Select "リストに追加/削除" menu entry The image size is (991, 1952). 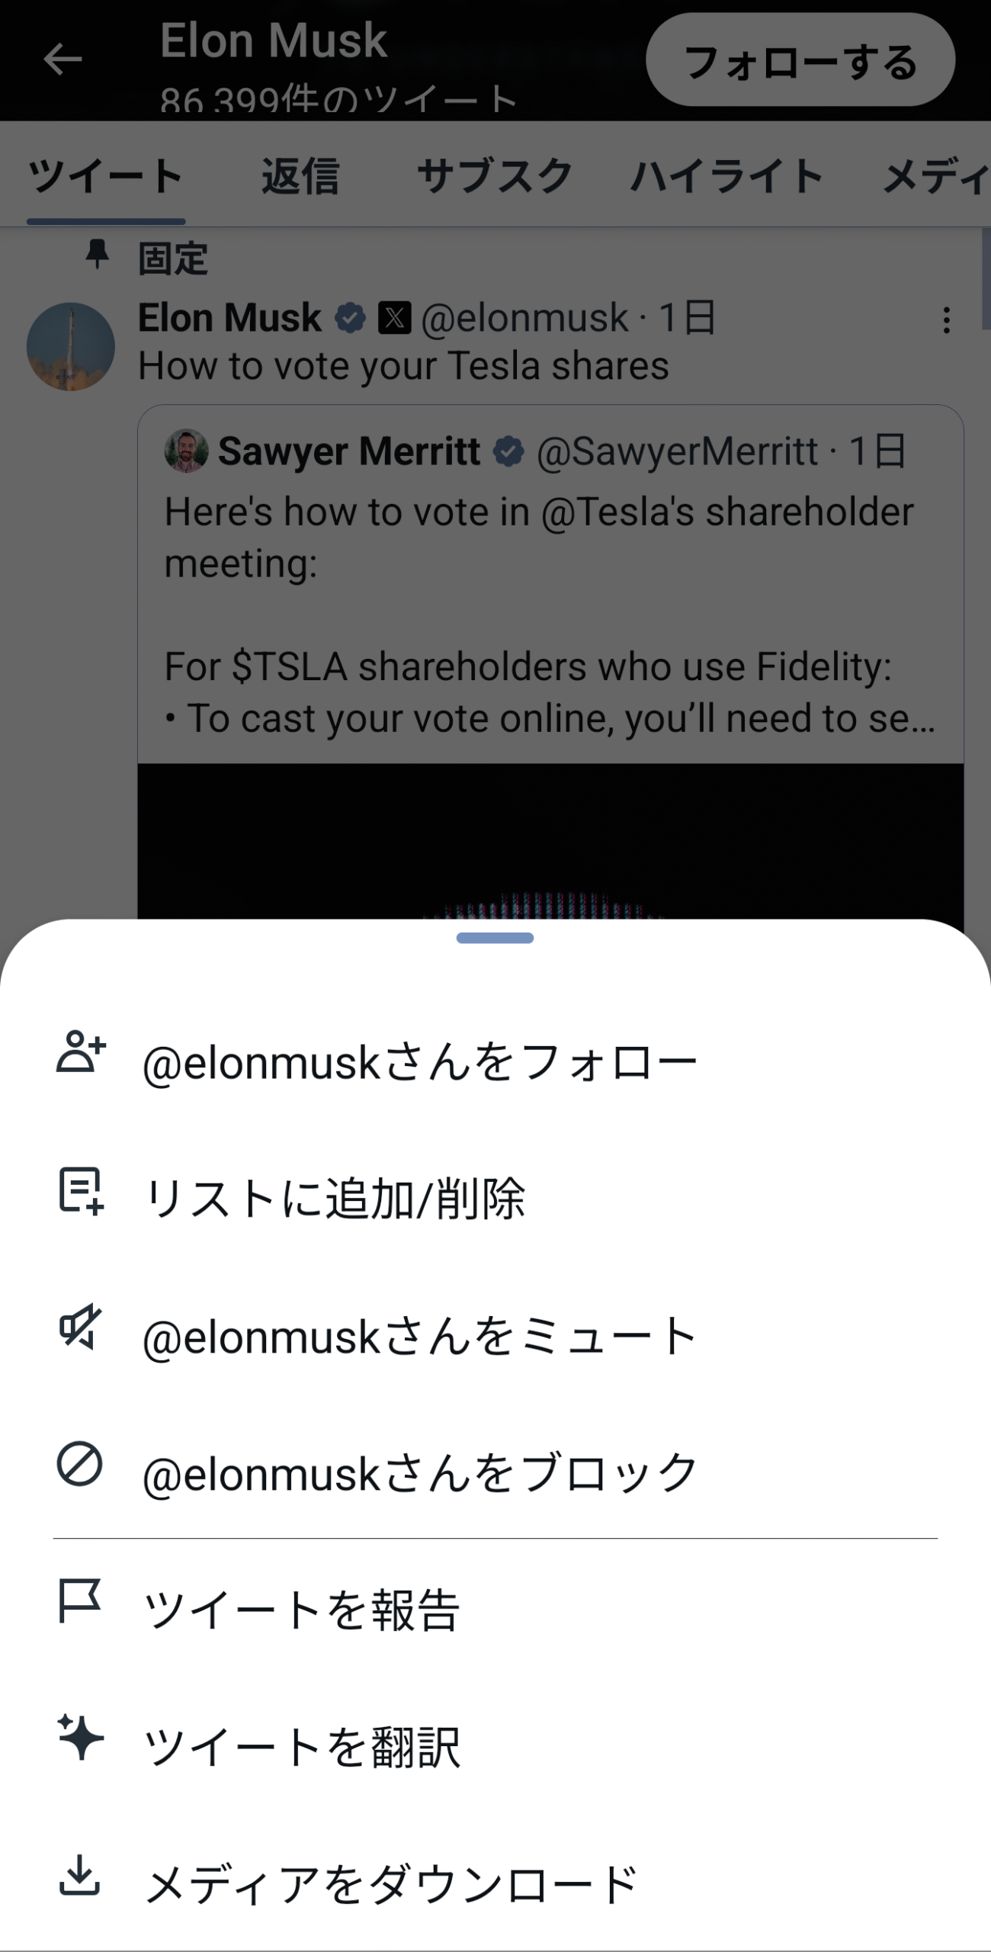click(334, 1199)
